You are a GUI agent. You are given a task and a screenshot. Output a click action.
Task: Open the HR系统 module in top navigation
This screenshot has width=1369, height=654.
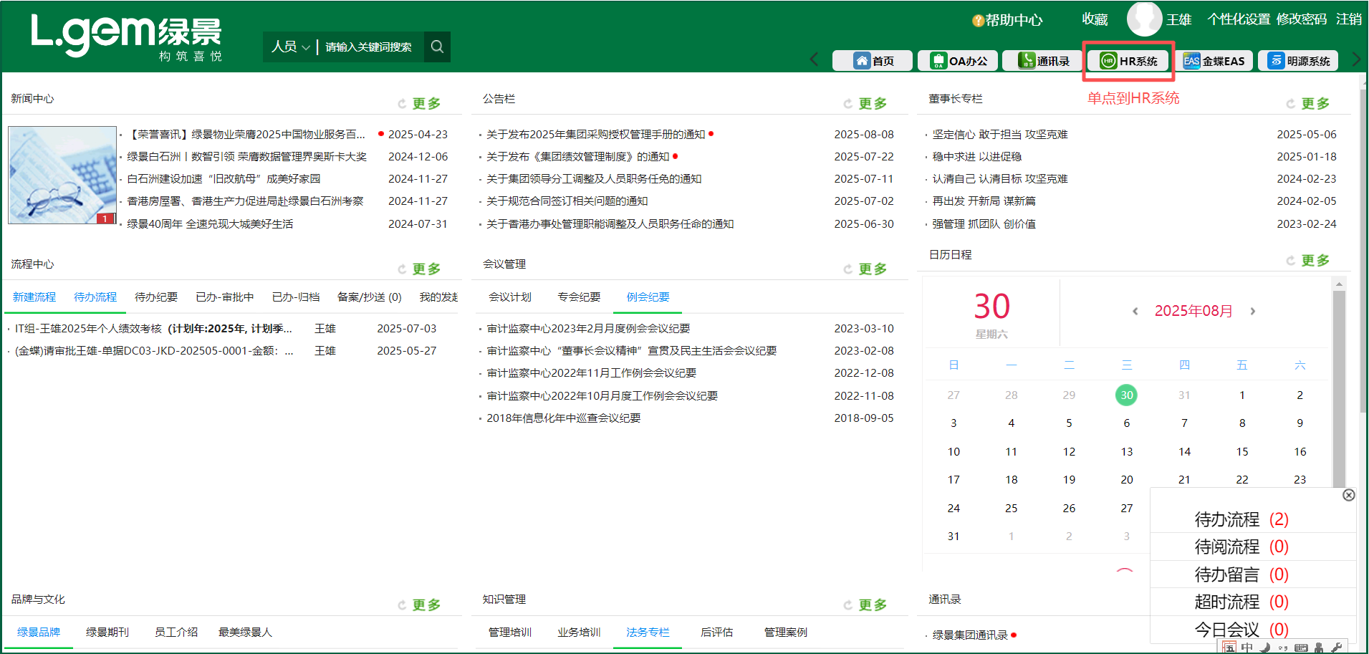pos(1128,61)
